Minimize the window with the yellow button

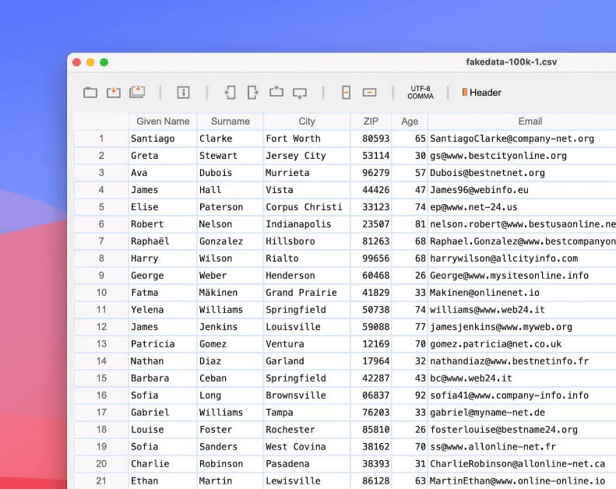[90, 62]
